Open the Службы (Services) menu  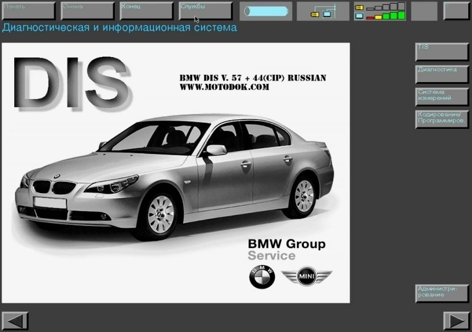tap(206, 11)
